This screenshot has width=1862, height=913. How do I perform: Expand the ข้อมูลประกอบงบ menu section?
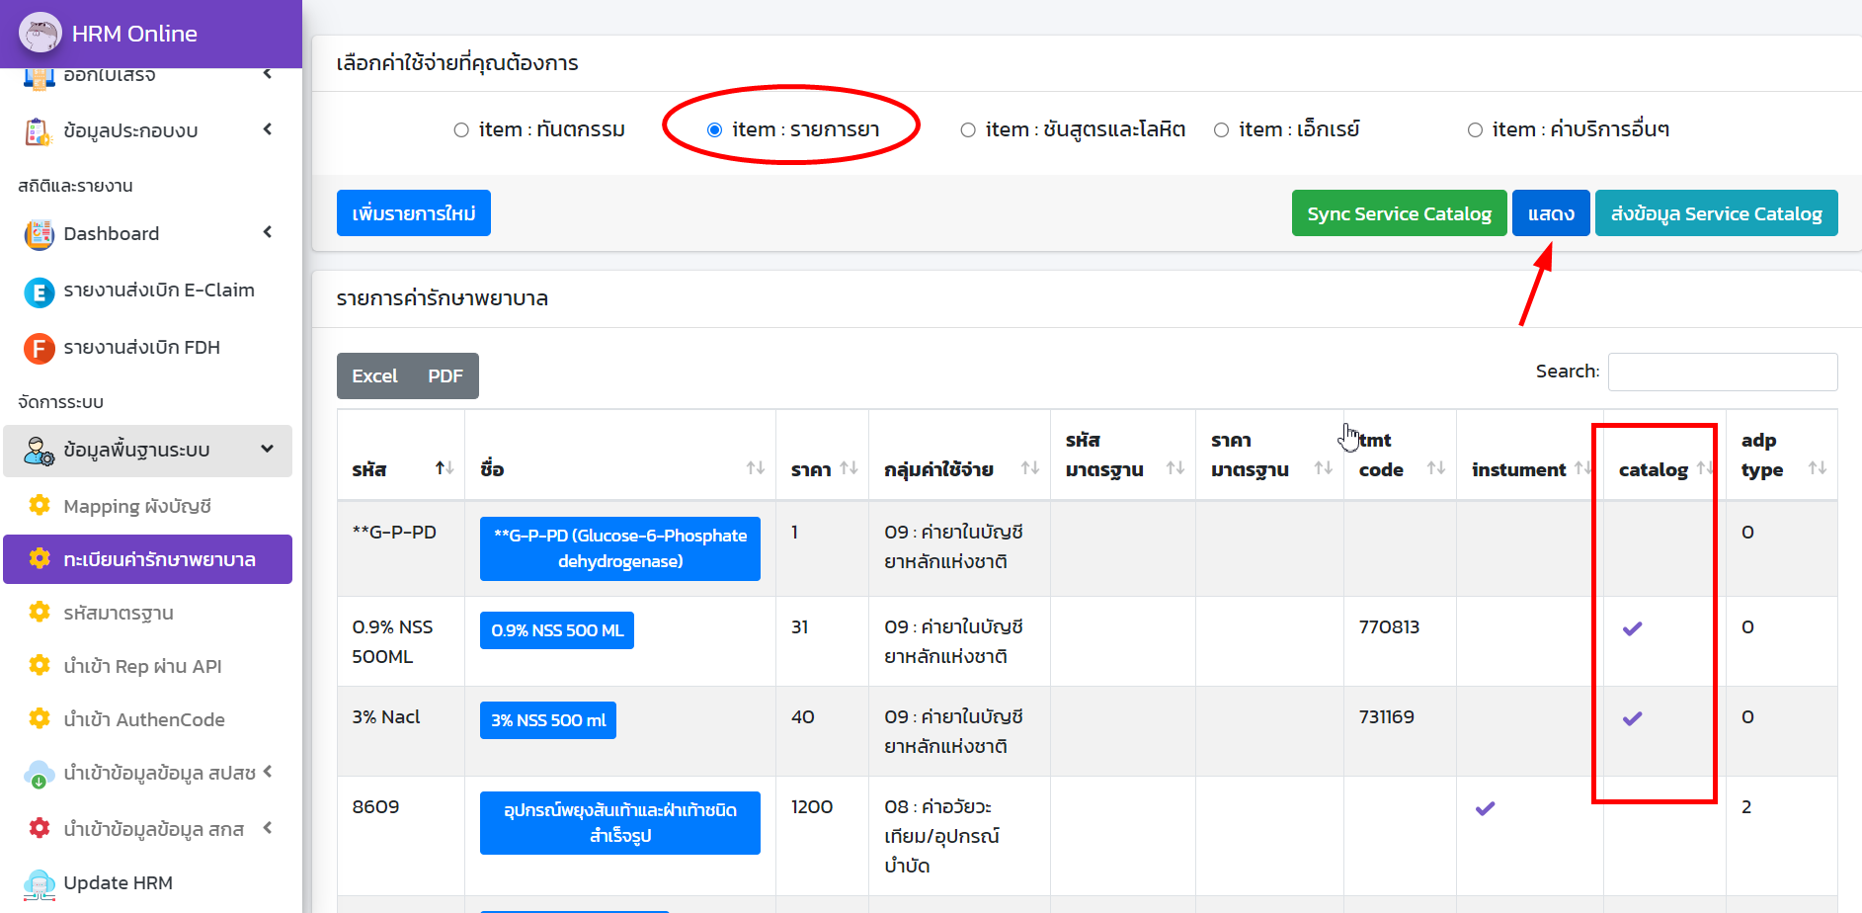pos(267,129)
